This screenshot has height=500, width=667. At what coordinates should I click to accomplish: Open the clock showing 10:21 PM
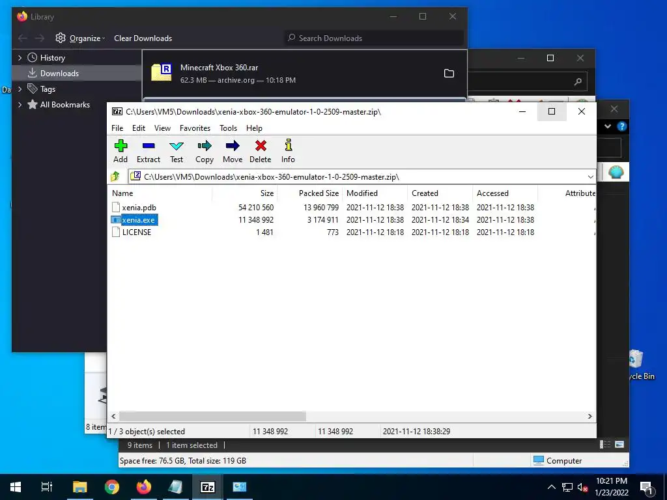point(611,487)
